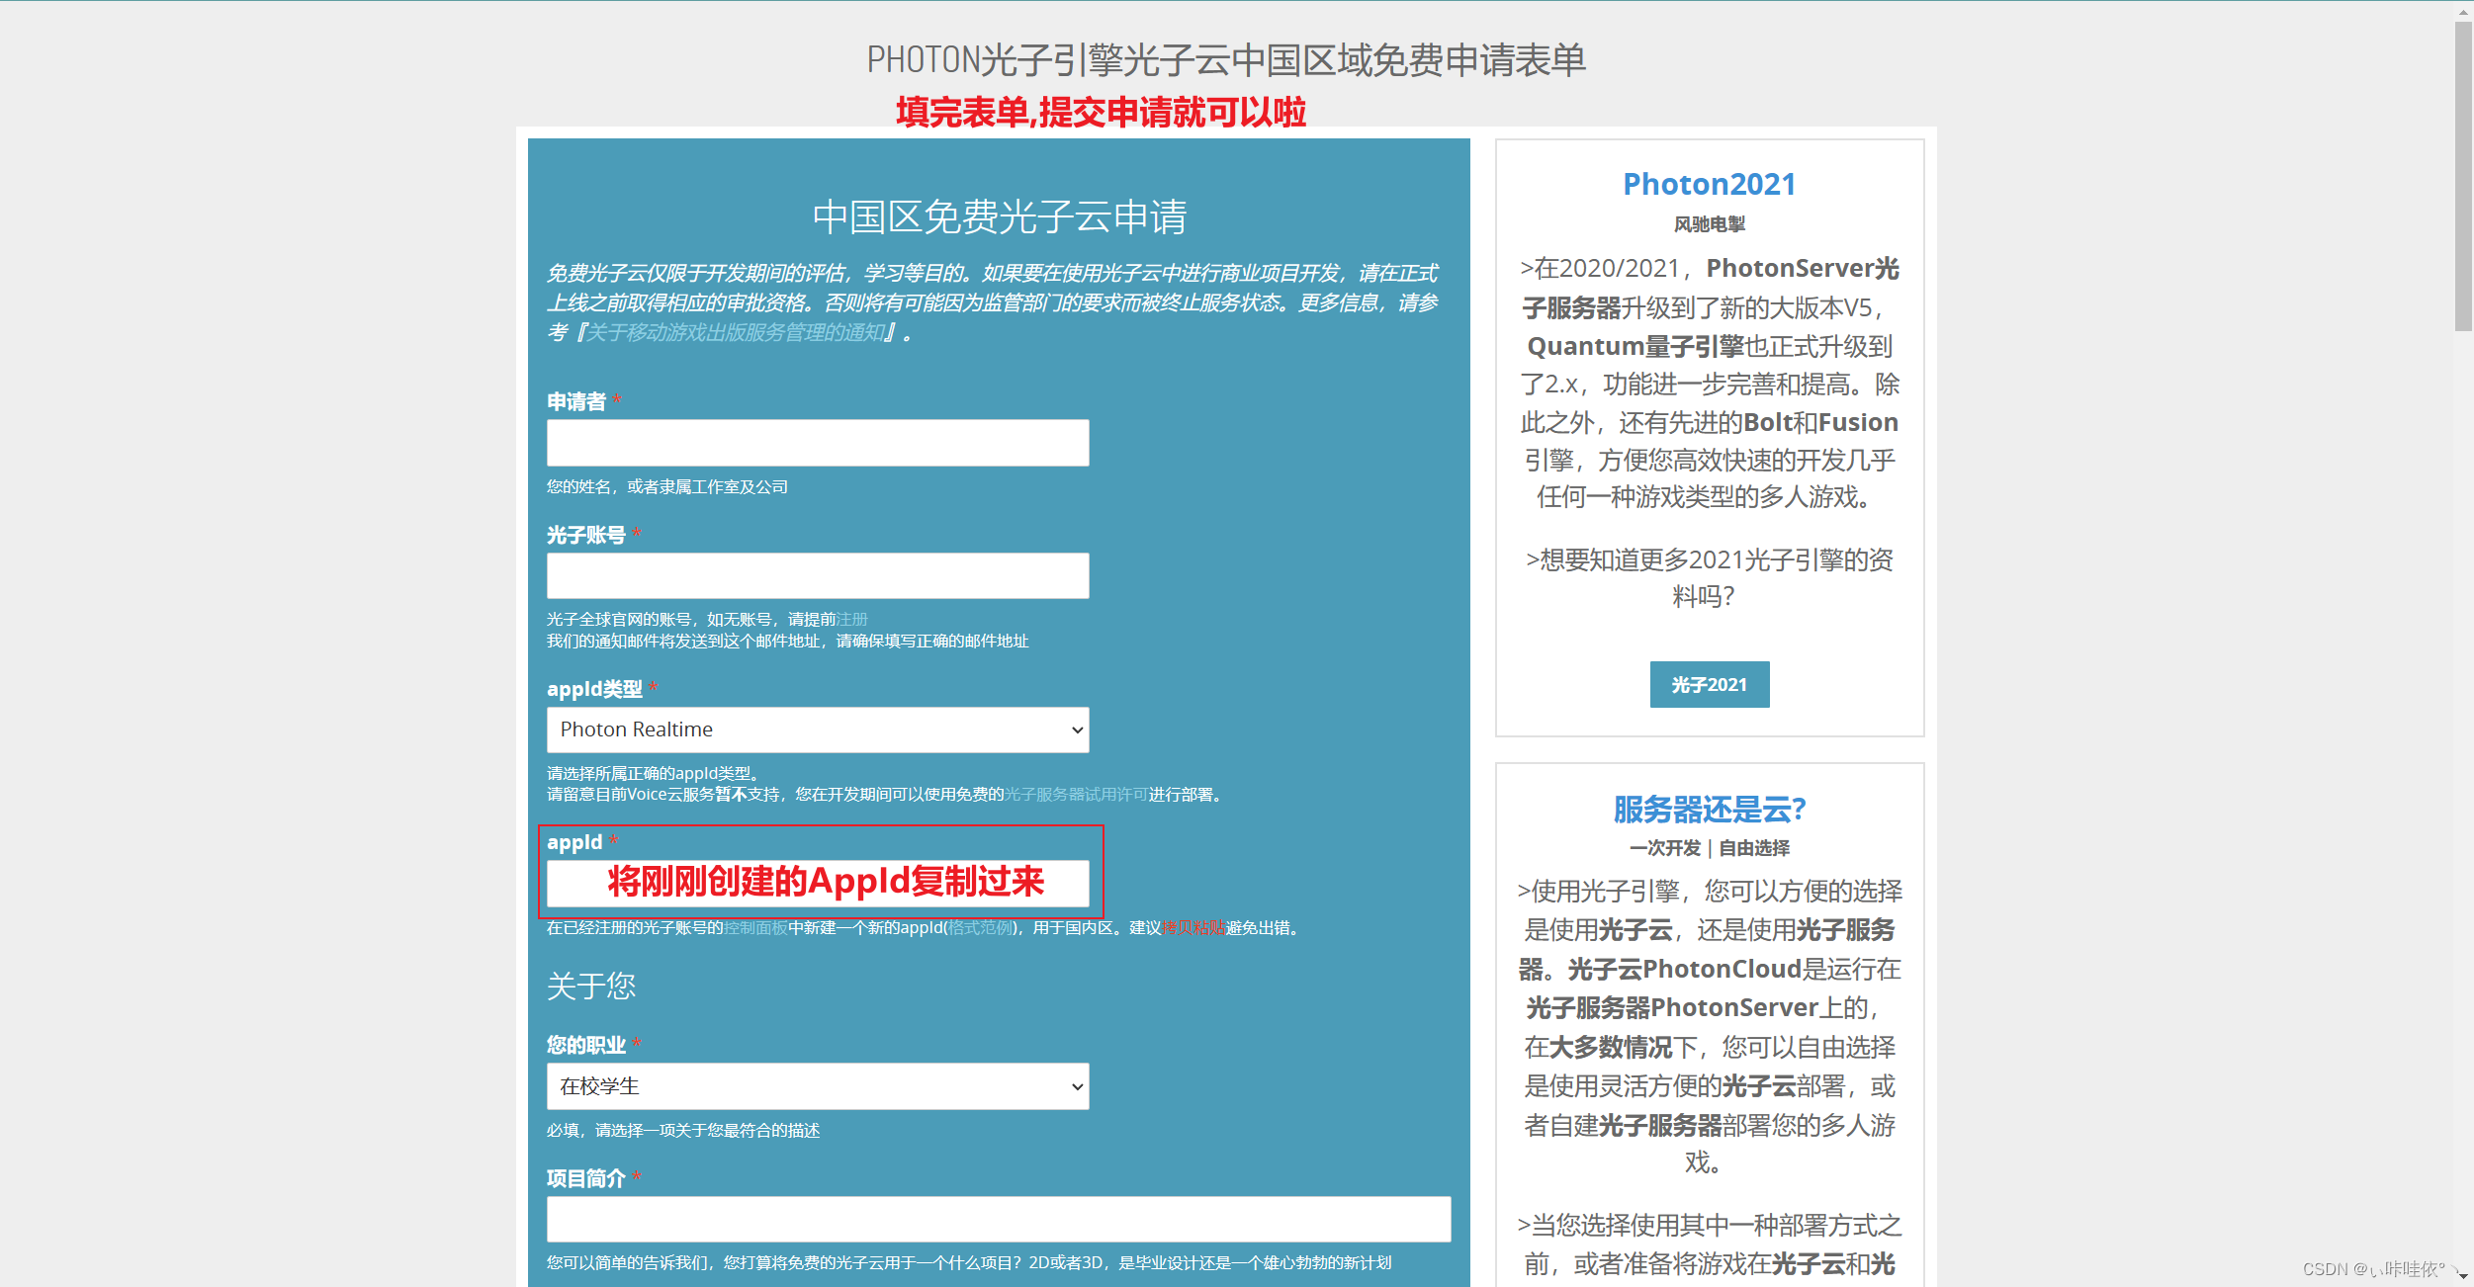
Task: Click the 光子账号 account input field
Action: tap(818, 575)
